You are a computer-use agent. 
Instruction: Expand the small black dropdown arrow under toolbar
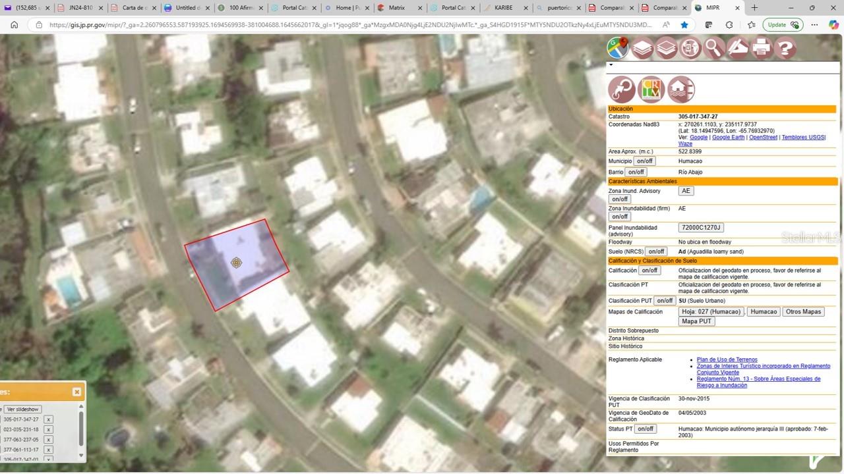611,65
